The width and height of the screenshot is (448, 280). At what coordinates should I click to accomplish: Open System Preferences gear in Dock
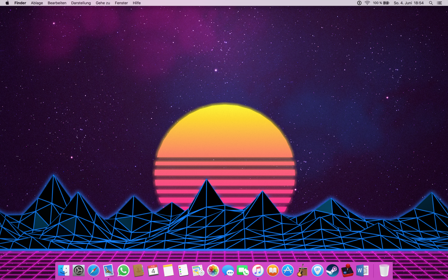[79, 270]
